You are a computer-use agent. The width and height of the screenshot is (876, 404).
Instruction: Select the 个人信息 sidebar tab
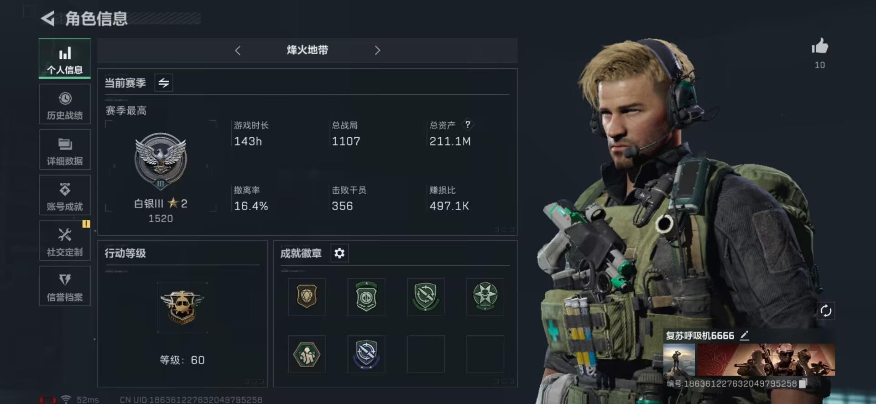(x=65, y=58)
